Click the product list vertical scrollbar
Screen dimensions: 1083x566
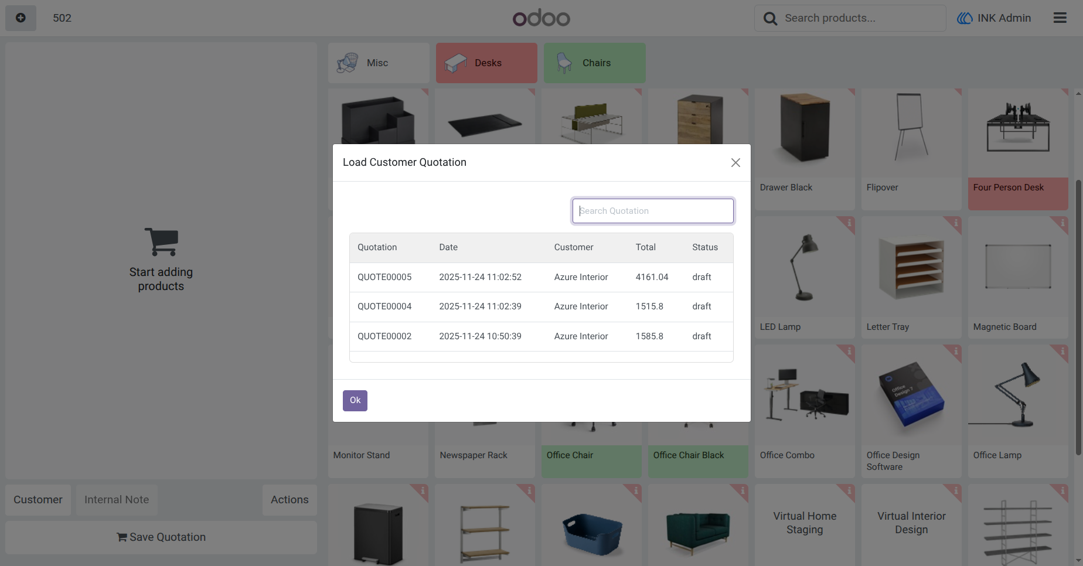coord(1078,317)
